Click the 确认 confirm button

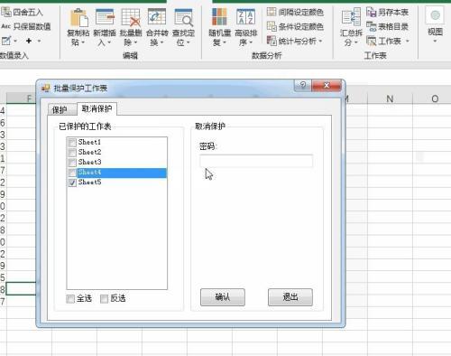pos(223,297)
